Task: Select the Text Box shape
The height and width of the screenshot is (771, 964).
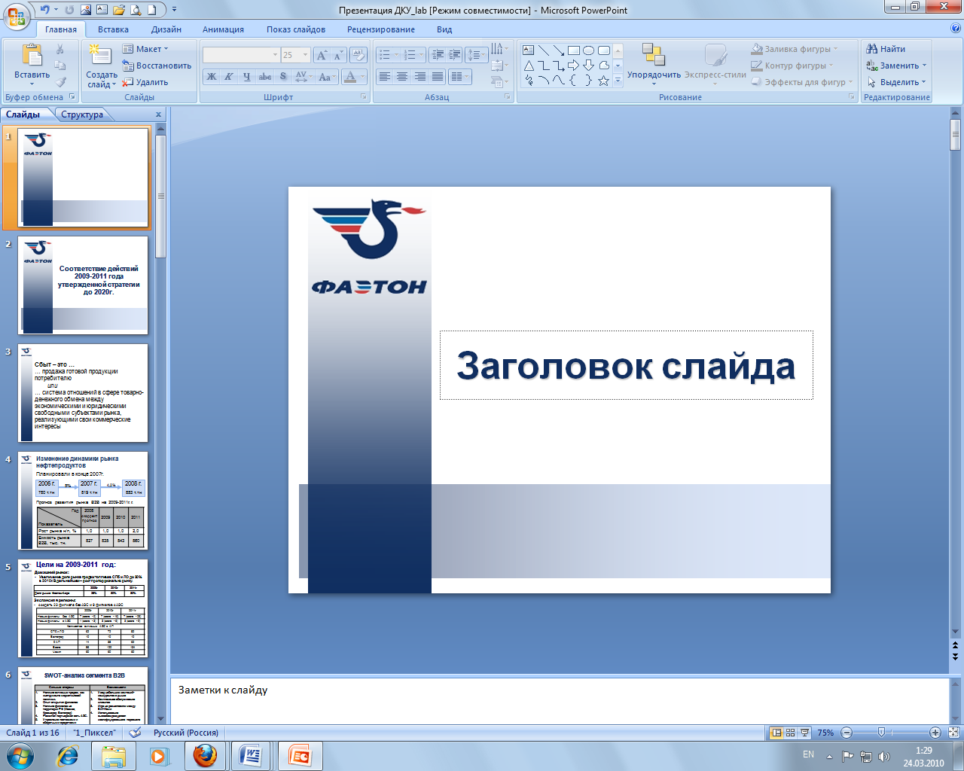Action: tap(529, 50)
